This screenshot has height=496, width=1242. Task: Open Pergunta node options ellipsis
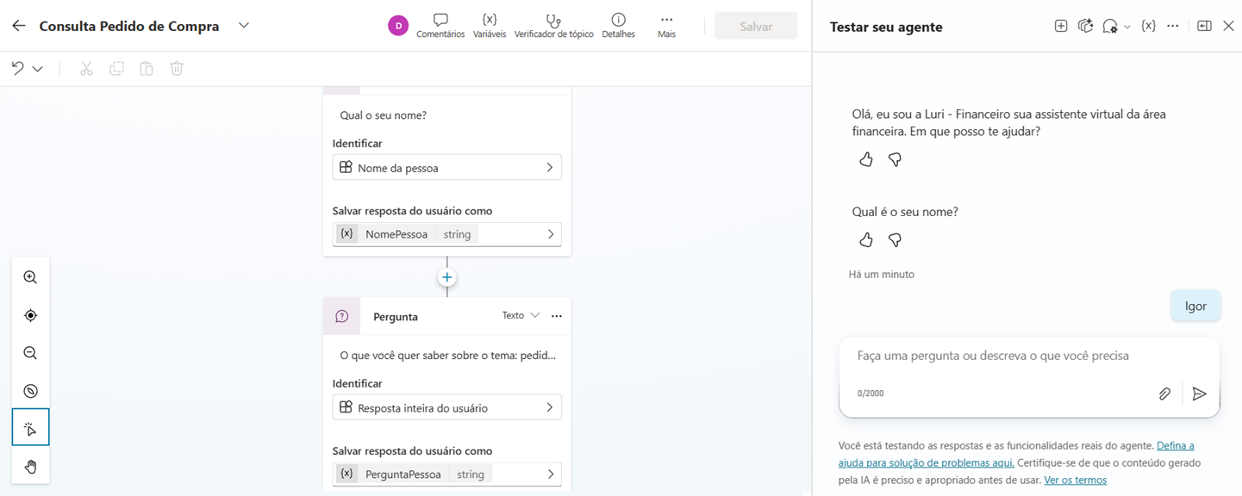(x=557, y=316)
